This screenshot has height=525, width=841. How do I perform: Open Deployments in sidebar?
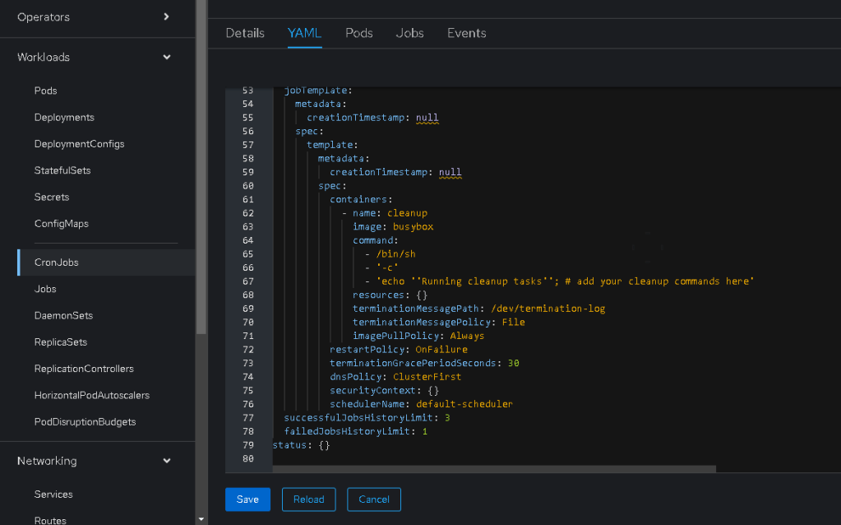click(x=64, y=117)
